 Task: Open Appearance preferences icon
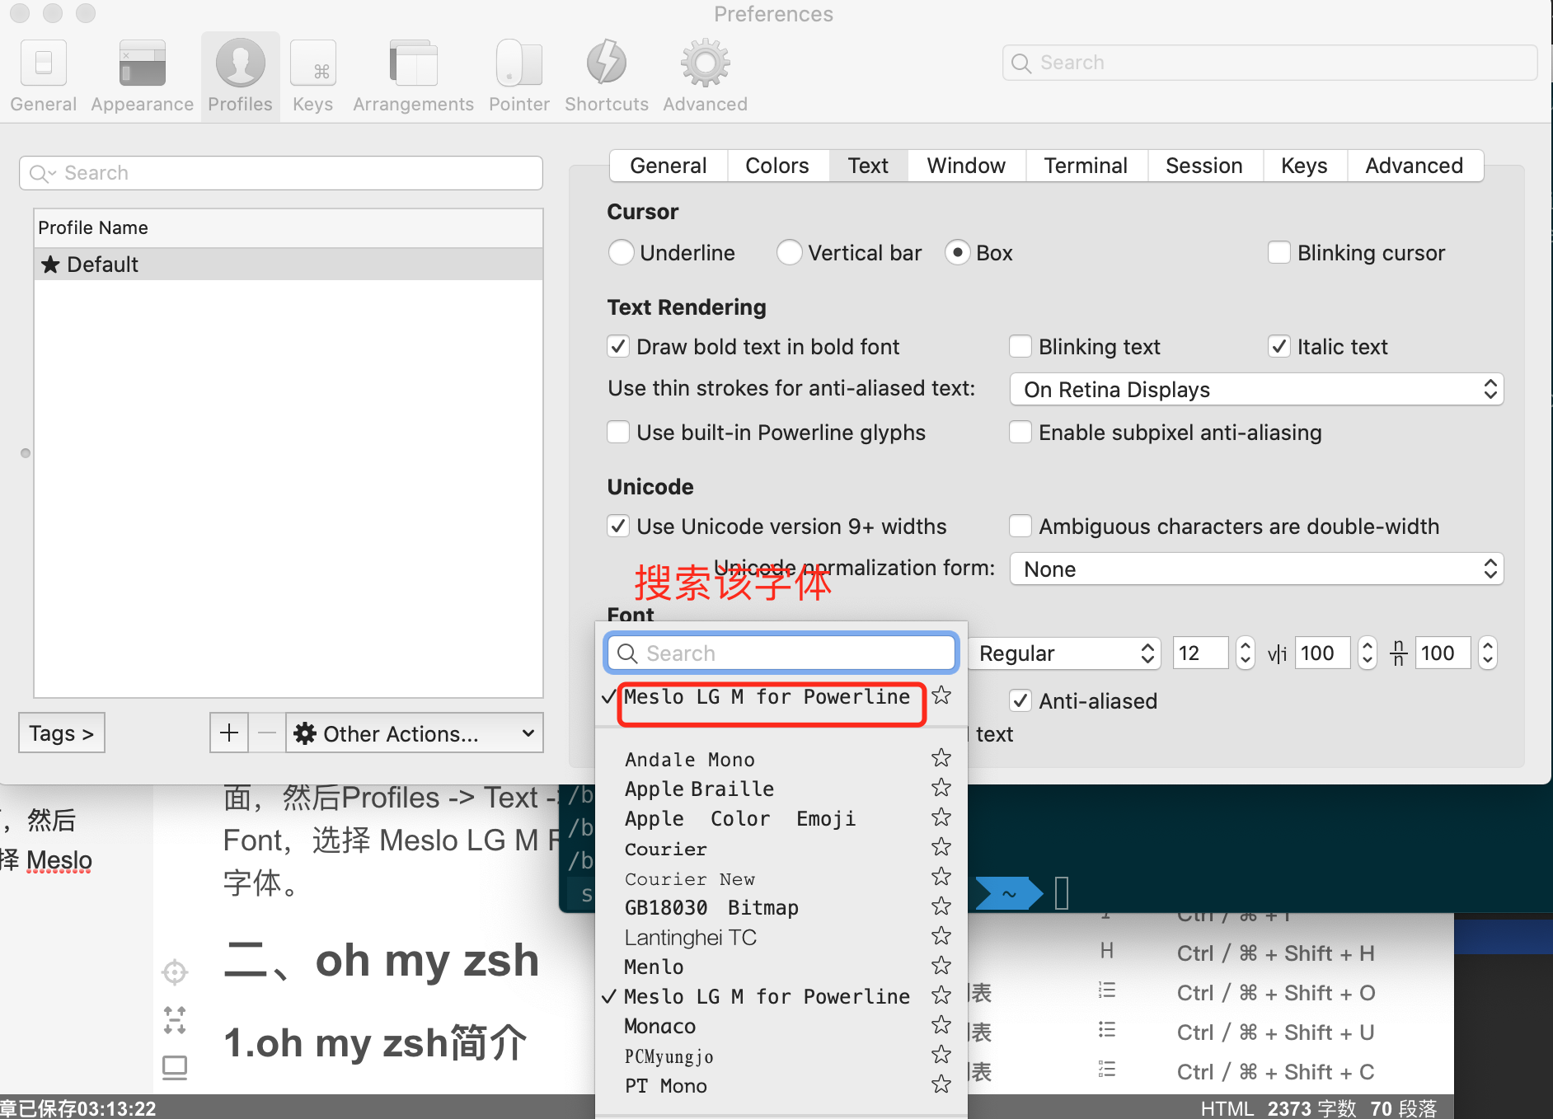click(x=142, y=76)
